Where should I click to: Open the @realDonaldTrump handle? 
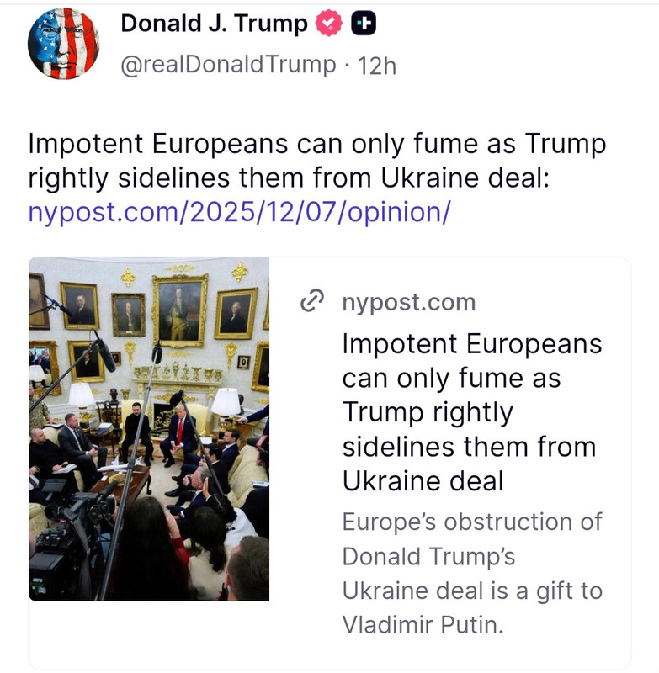pos(228,66)
